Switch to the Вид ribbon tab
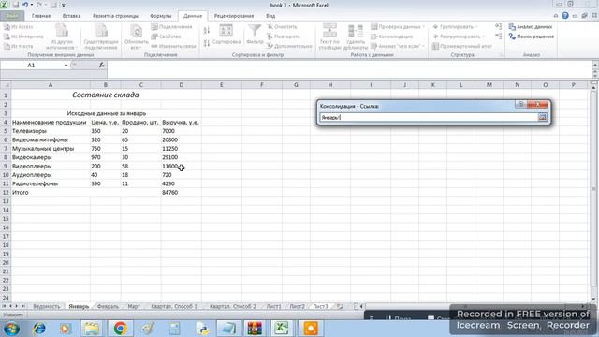599x337 pixels. (x=270, y=16)
